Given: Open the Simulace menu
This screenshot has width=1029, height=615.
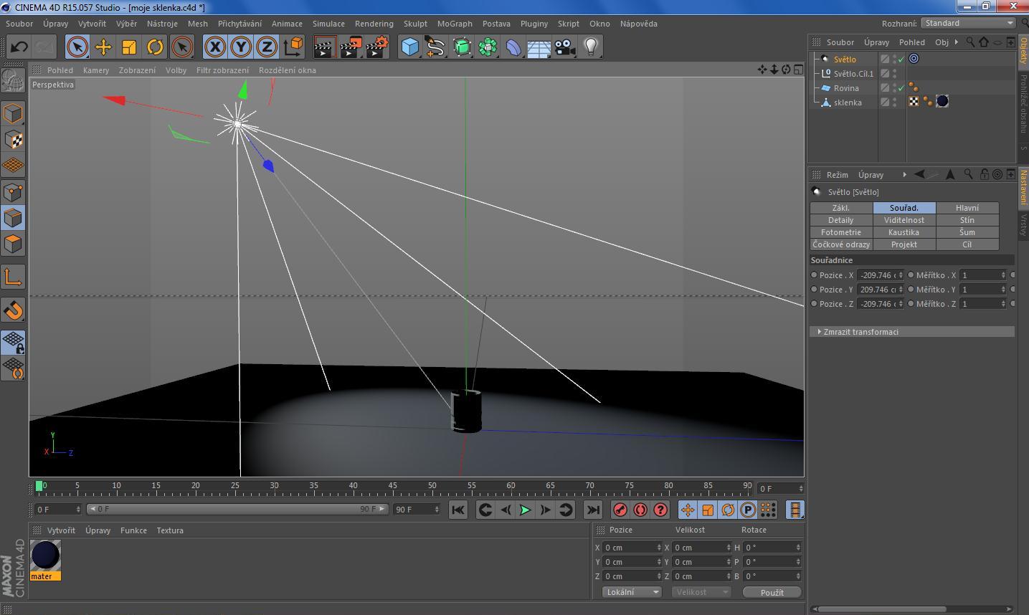Looking at the screenshot, I should tap(328, 24).
